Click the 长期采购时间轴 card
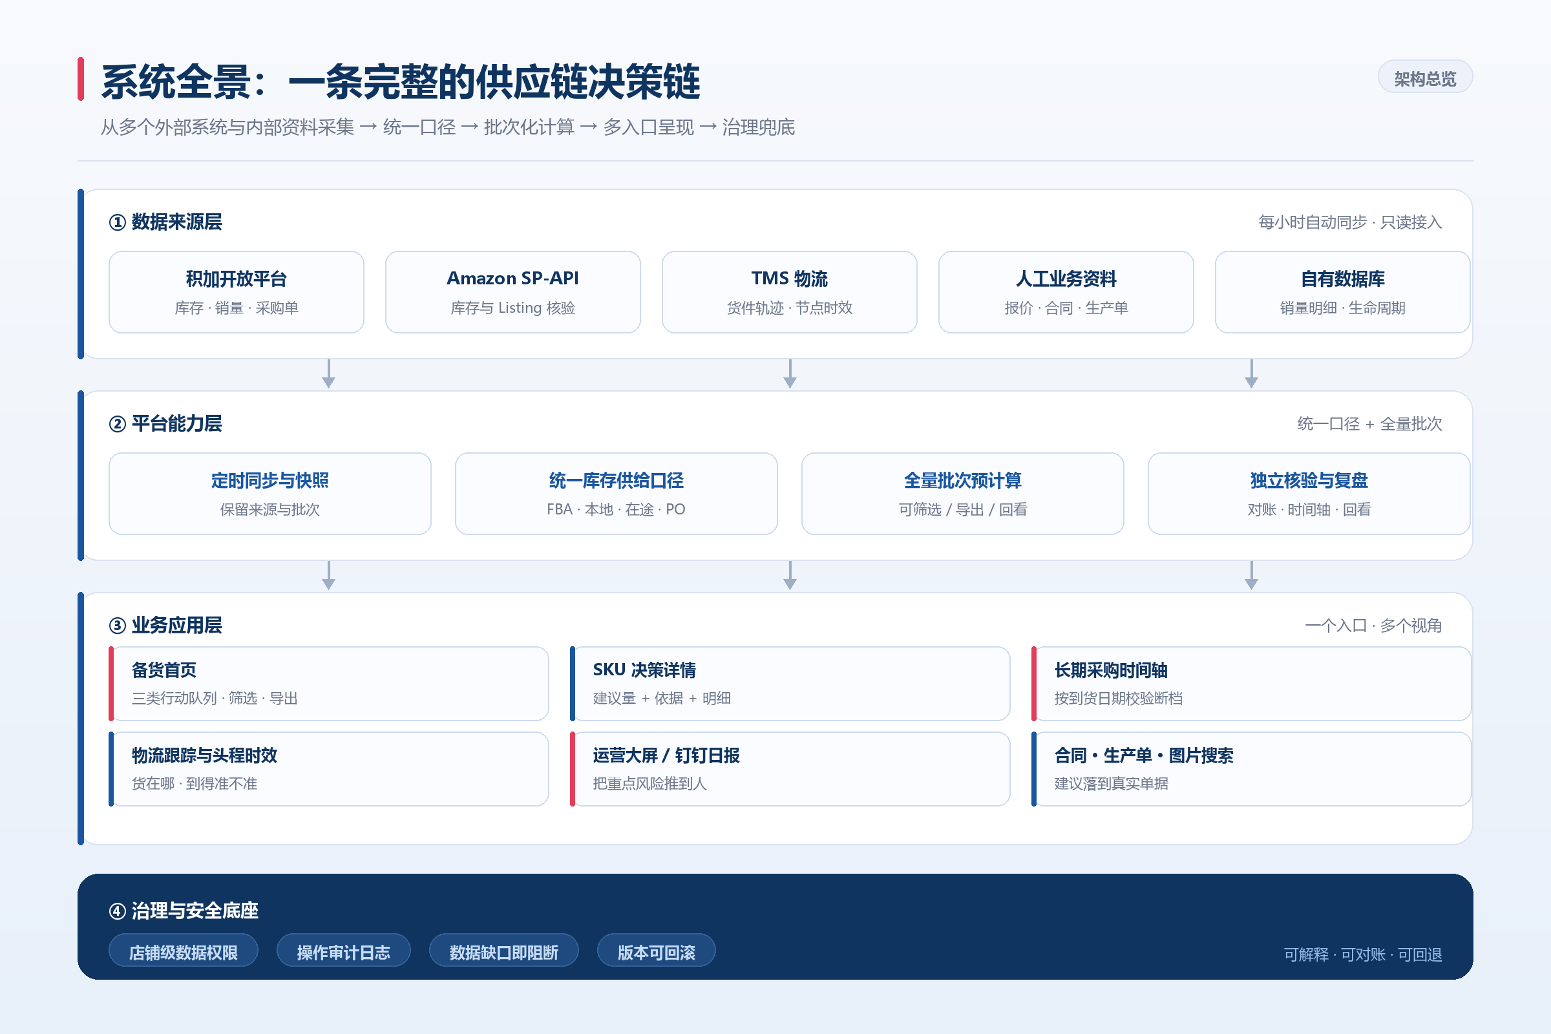1551x1034 pixels. [1251, 683]
